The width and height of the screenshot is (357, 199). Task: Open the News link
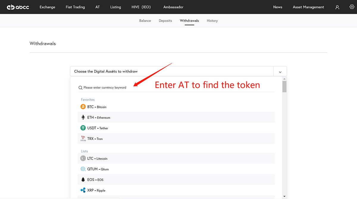[278, 7]
